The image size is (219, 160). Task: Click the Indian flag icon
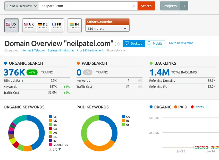72,24
